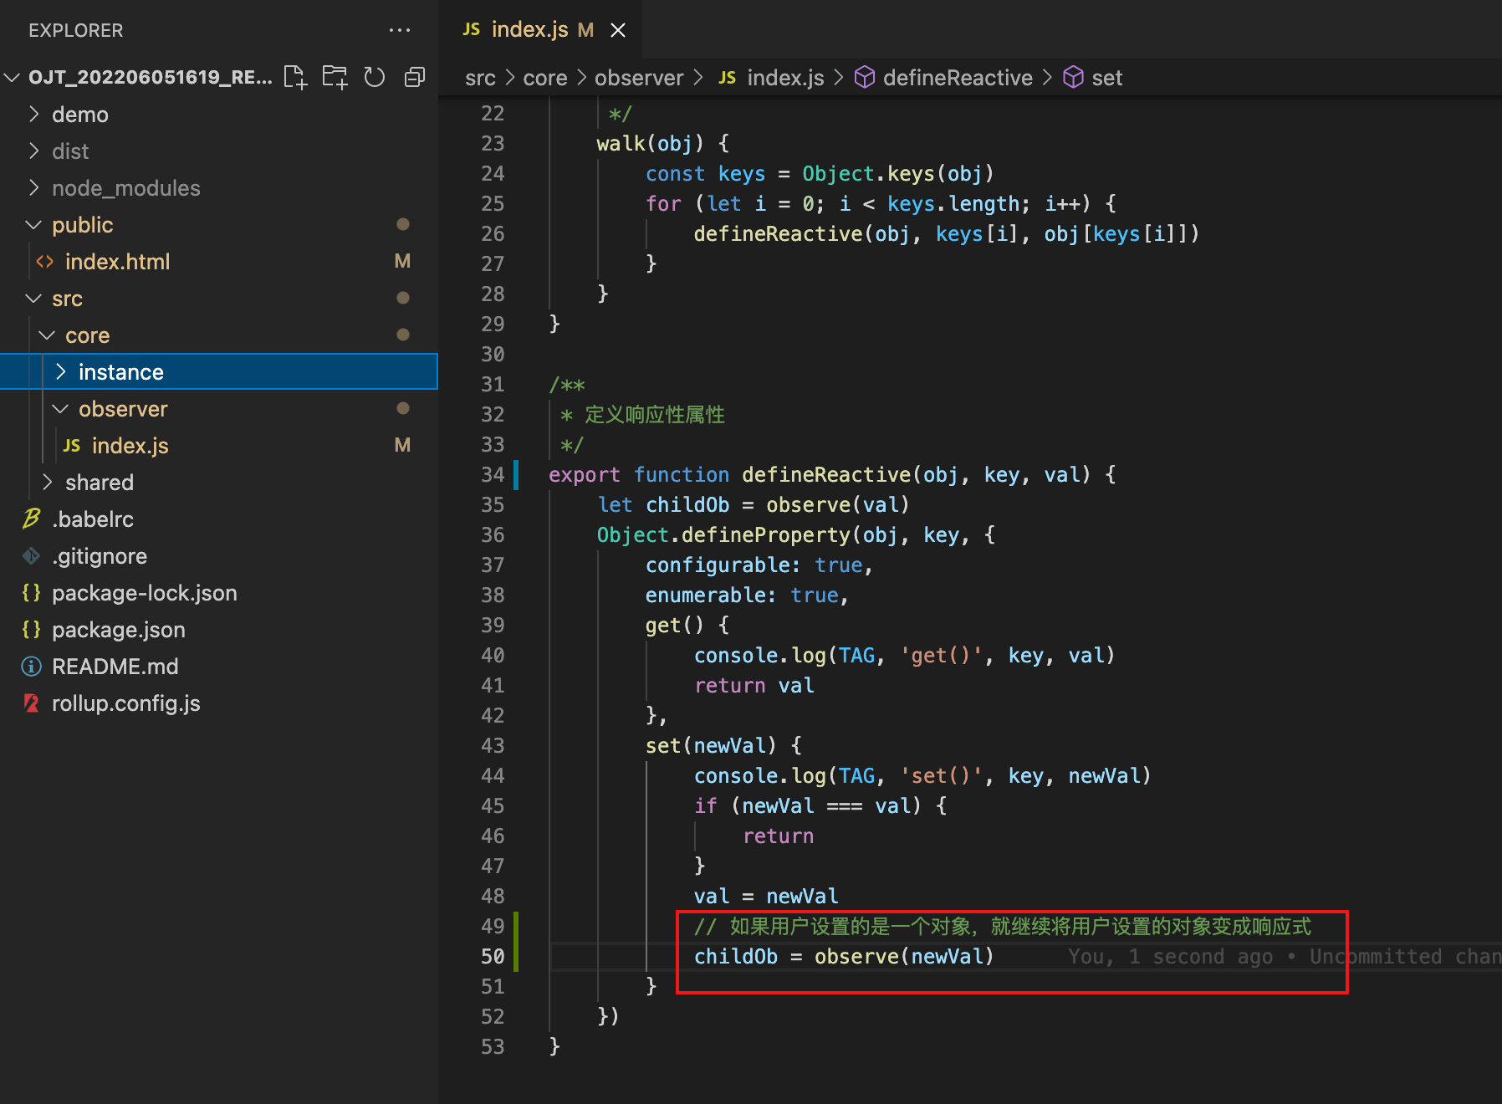Screen dimensions: 1502x1104
Task: Click the 'return val' statement
Action: tap(754, 686)
